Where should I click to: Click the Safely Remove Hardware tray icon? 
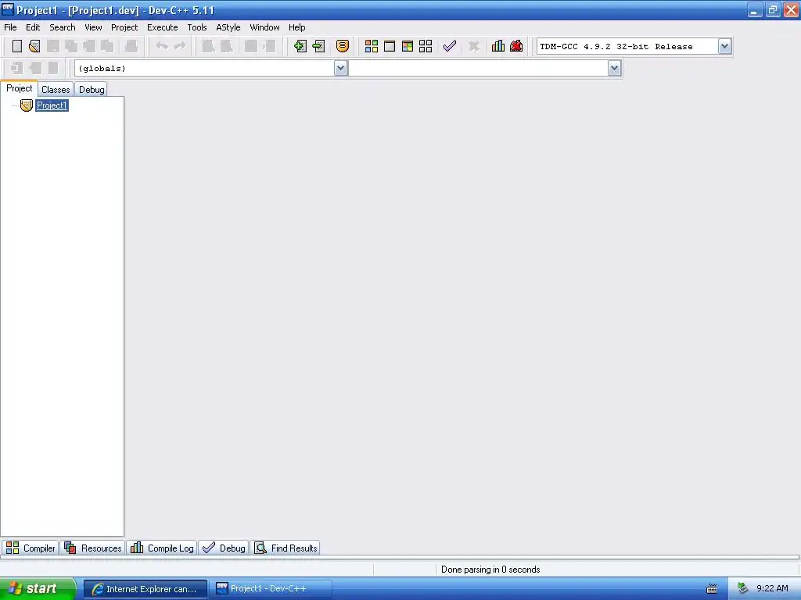point(743,589)
